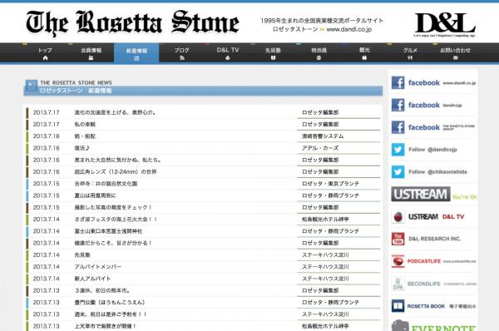Click the PodcastLife icon
Image resolution: width=499 pixels, height=331 pixels.
398,261
